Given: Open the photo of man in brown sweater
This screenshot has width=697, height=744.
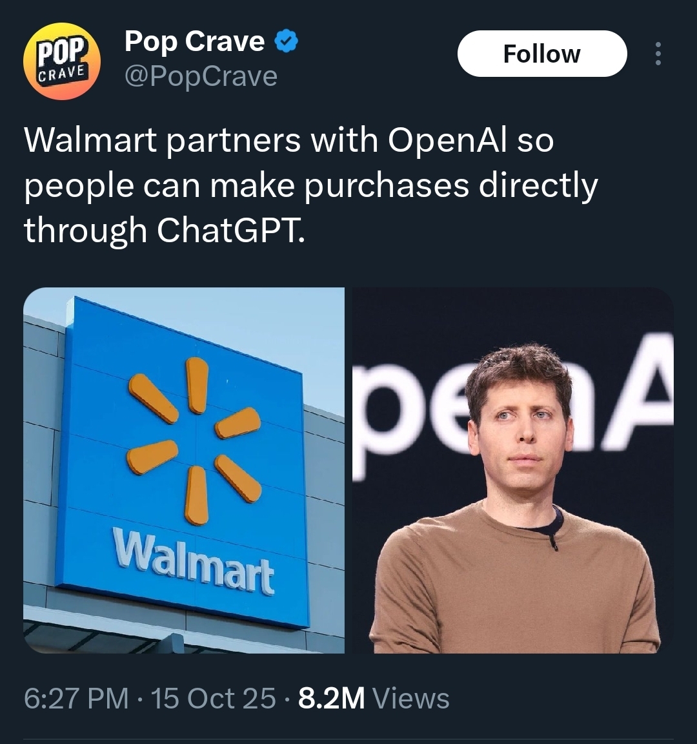Looking at the screenshot, I should [x=512, y=470].
